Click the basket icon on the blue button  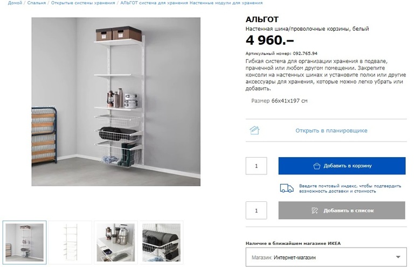(x=316, y=166)
